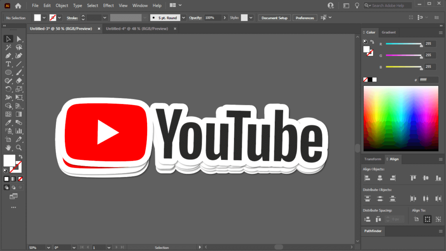Open the Opacity dropdown
Viewport: 446px width, 251px height.
coord(225,18)
